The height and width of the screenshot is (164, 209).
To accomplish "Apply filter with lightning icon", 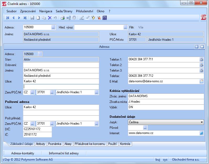I will coord(93,18).
